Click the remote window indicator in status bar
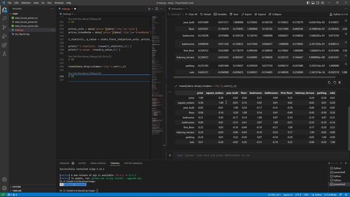This screenshot has width=350, height=197. (3, 195)
